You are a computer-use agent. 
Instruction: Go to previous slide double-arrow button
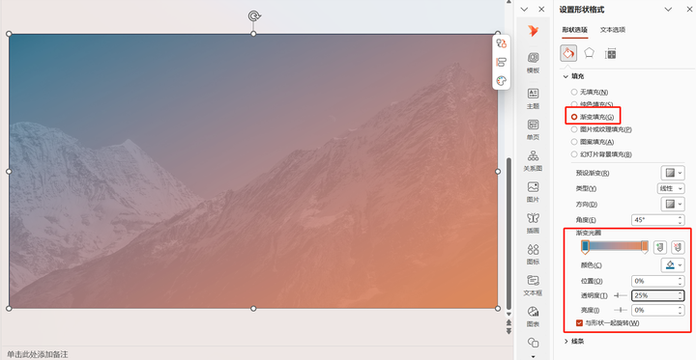(509, 322)
